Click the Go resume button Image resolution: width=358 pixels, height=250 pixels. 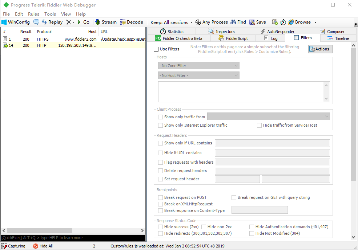pyautogui.click(x=83, y=22)
